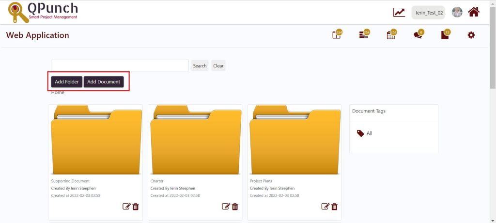Edit the Project Plans folder

[x=325, y=207]
